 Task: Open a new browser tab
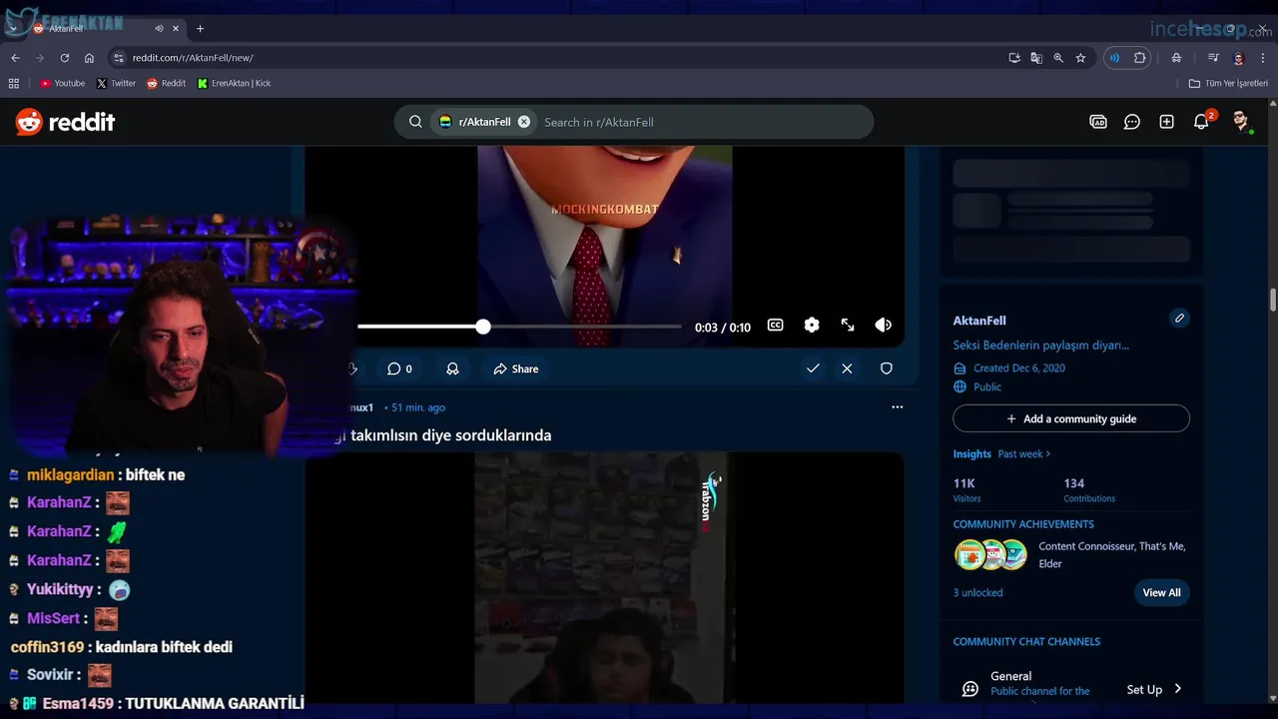[x=200, y=28]
